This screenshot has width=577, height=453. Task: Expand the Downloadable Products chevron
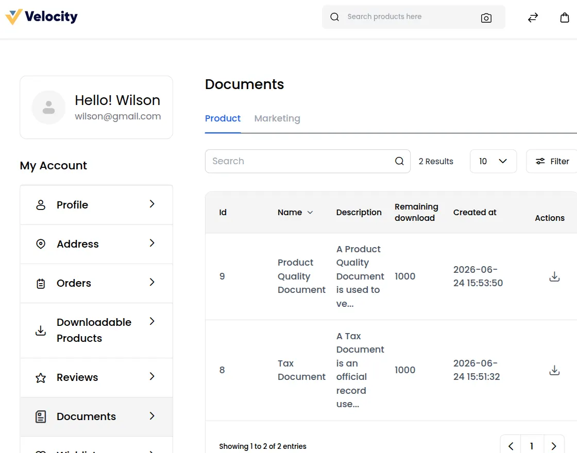tap(152, 321)
